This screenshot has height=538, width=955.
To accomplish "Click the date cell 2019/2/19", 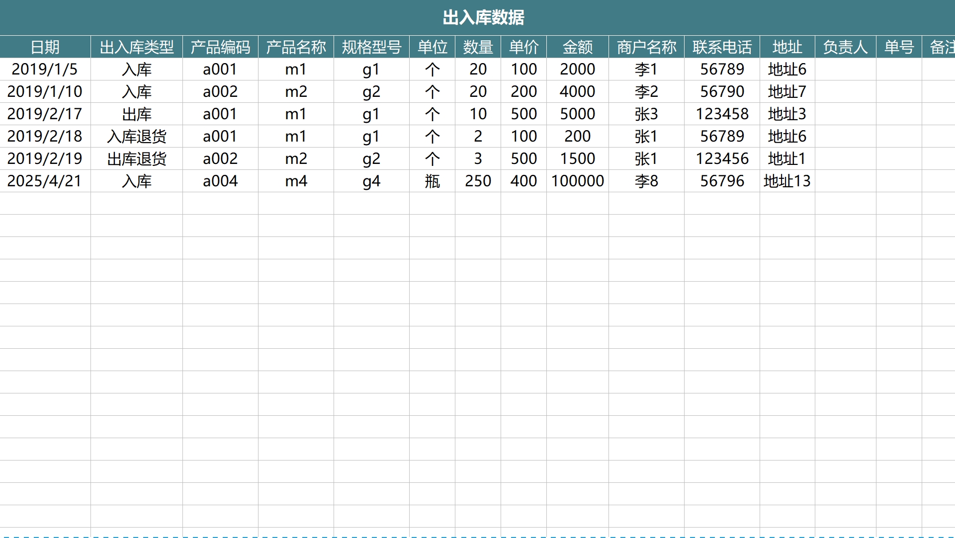I will 45,158.
